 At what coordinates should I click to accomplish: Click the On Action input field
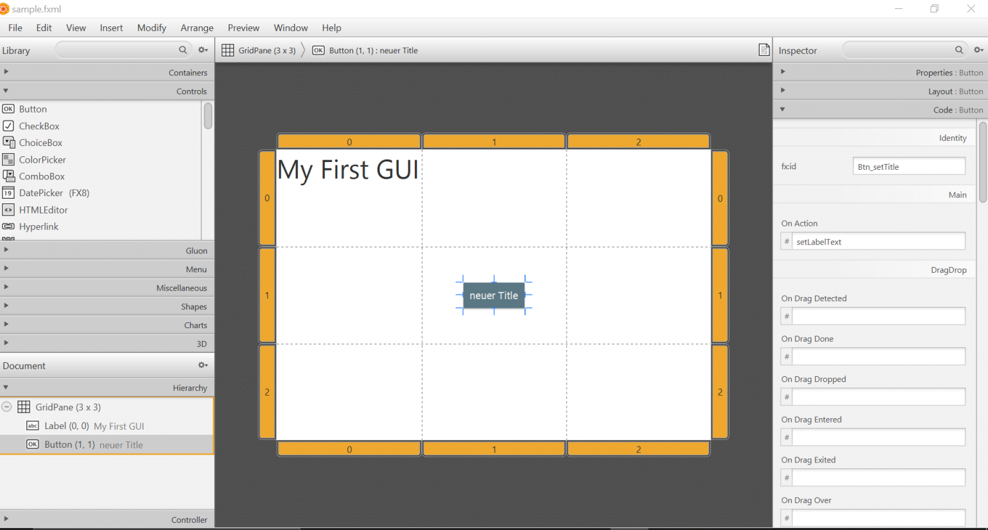pos(879,242)
